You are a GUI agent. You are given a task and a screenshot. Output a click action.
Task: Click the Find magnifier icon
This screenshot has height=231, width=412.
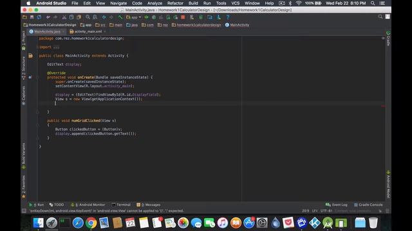(88, 17)
